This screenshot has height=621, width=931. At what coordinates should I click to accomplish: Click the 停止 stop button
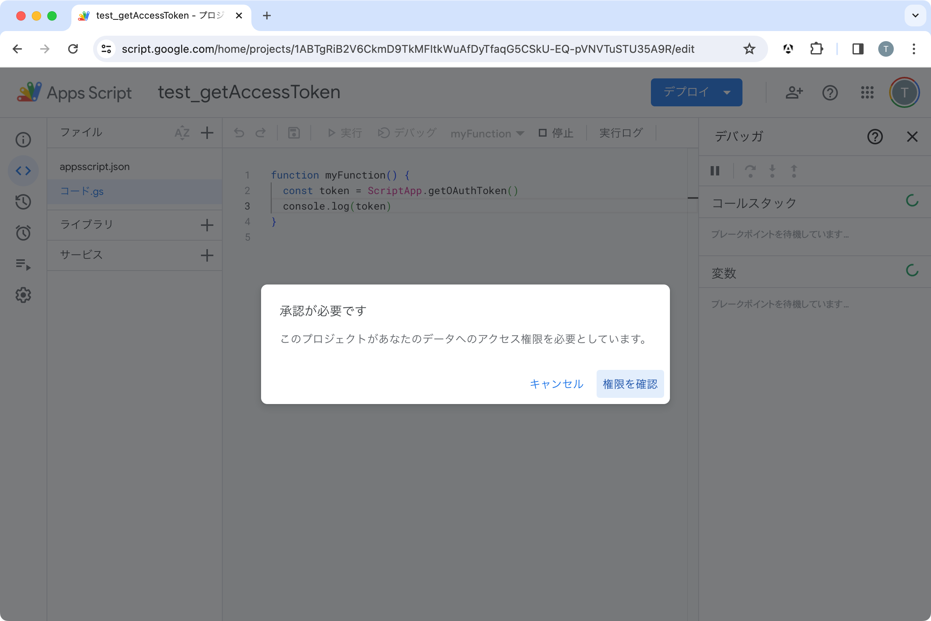[556, 133]
